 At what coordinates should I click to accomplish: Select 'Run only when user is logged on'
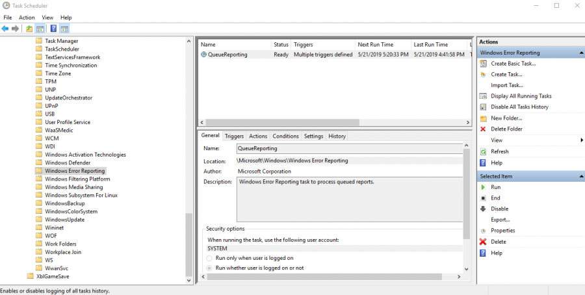click(209, 258)
